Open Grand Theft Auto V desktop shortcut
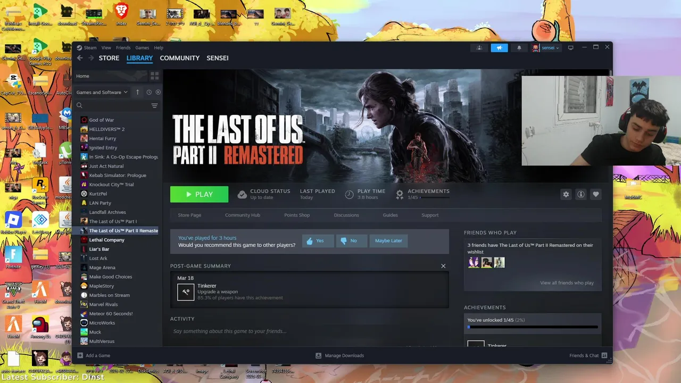 coord(13,294)
